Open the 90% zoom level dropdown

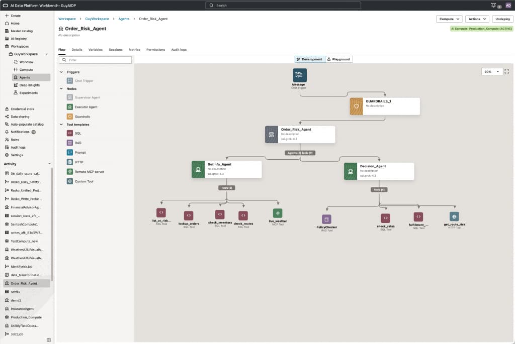point(492,71)
